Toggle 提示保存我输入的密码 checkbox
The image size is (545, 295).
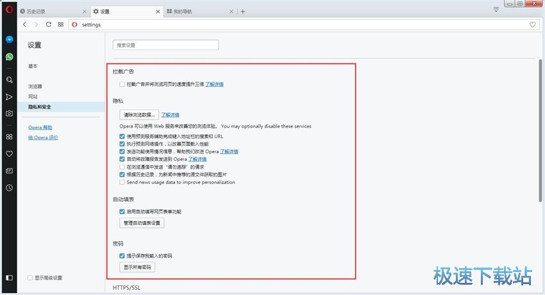tap(122, 256)
